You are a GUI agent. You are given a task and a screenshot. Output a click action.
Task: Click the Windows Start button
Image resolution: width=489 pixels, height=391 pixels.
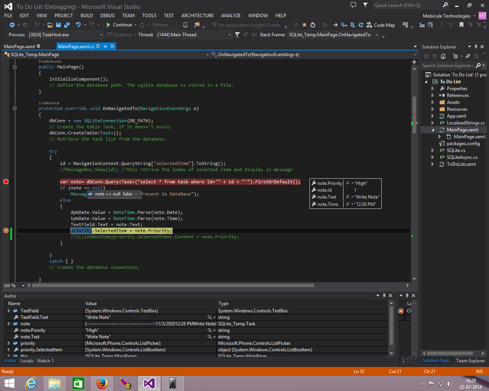[x=9, y=383]
